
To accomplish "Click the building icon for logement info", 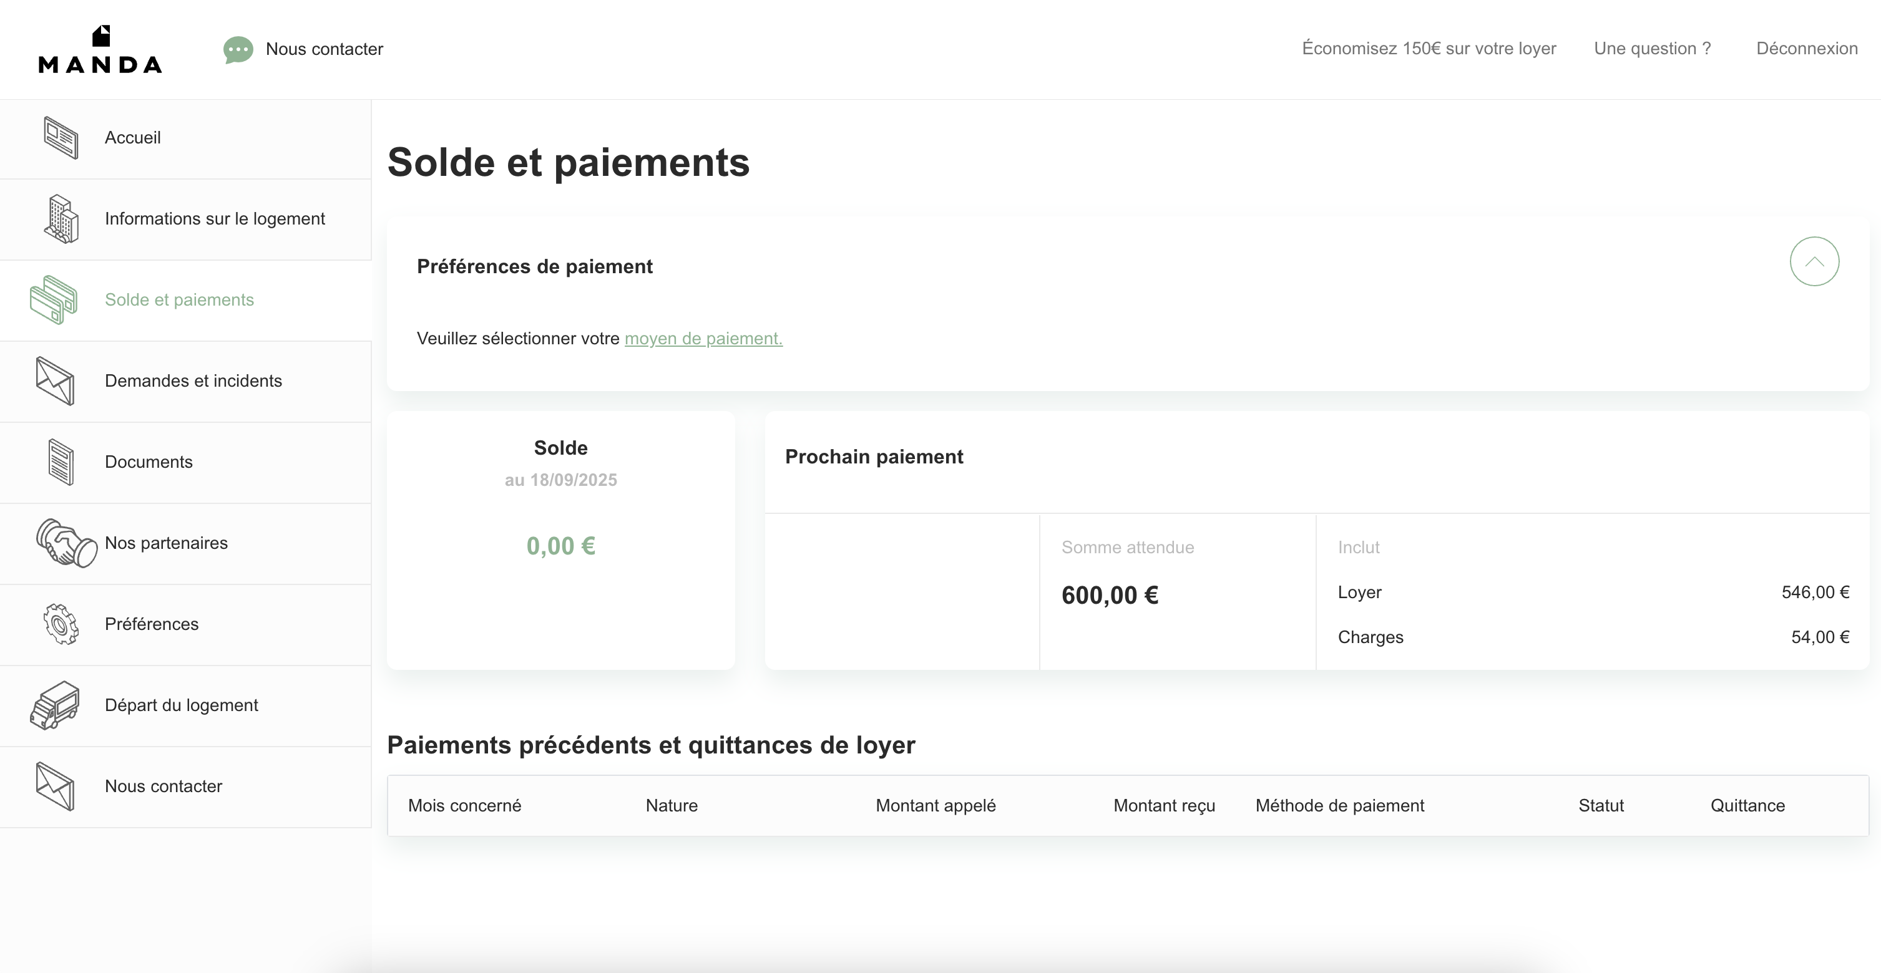I will tap(61, 219).
